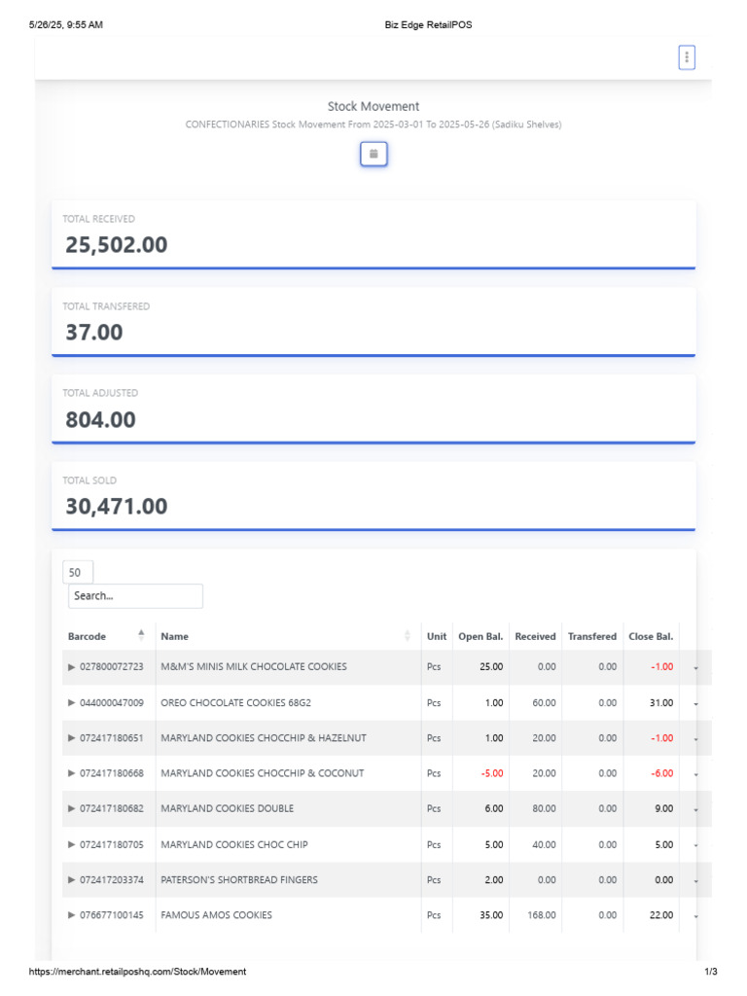The image size is (747, 996).
Task: Click the MARYLAND COOKIES CHOC CHIP name
Action: click(234, 844)
